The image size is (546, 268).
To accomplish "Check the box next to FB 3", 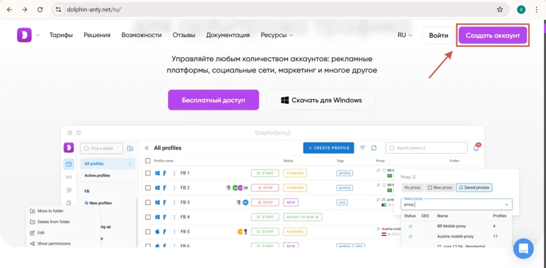I will (148, 202).
